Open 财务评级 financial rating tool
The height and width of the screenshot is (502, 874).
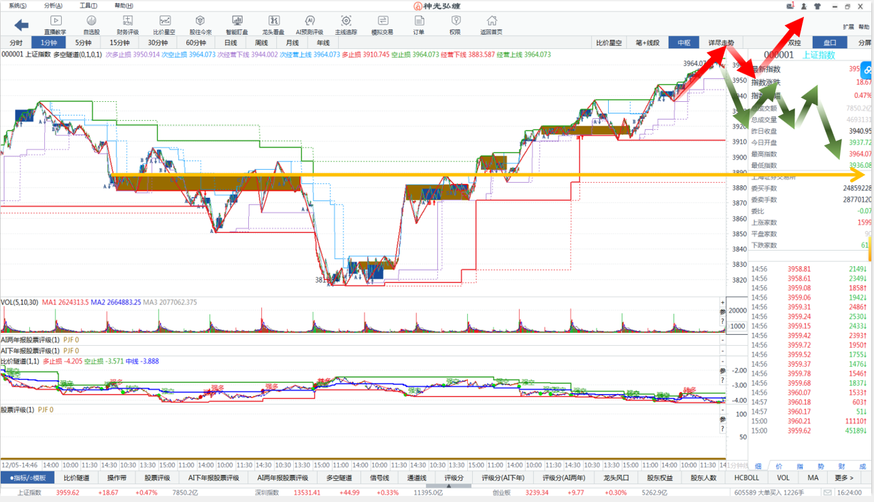127,24
